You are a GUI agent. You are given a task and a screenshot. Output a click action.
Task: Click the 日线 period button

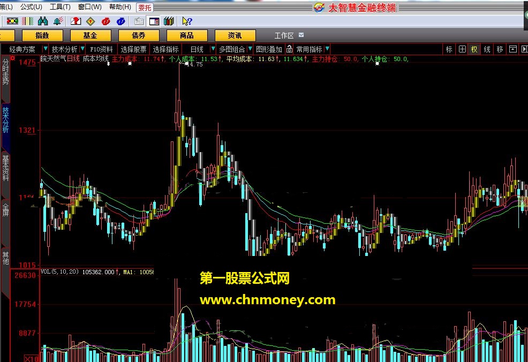click(197, 49)
